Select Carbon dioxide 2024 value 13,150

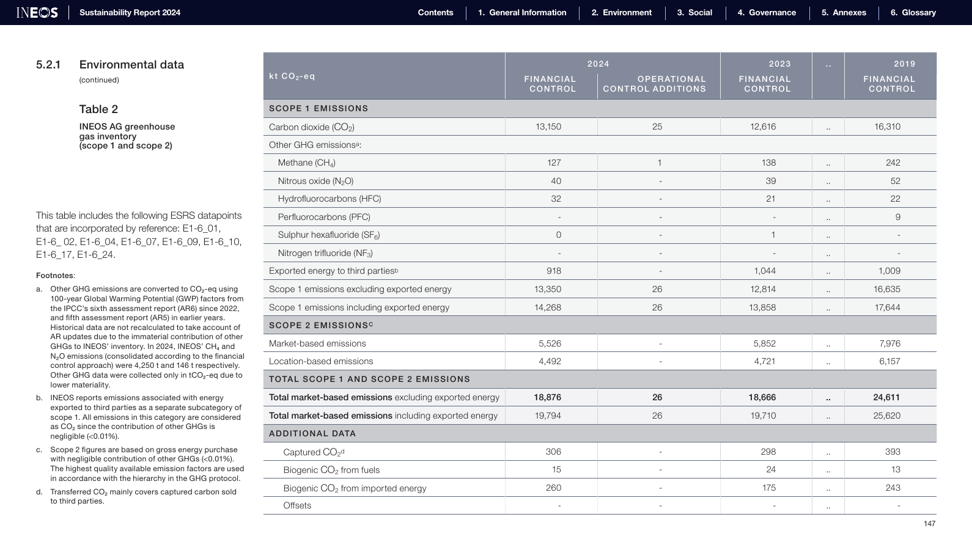[x=548, y=127]
